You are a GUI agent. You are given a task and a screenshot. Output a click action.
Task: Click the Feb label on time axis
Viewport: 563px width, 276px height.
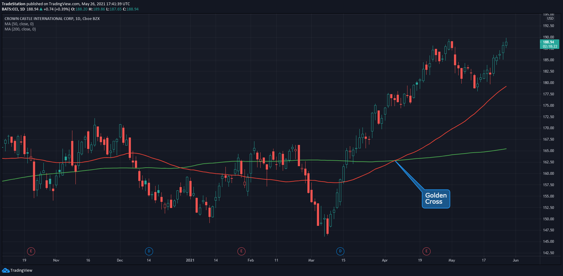point(251,260)
